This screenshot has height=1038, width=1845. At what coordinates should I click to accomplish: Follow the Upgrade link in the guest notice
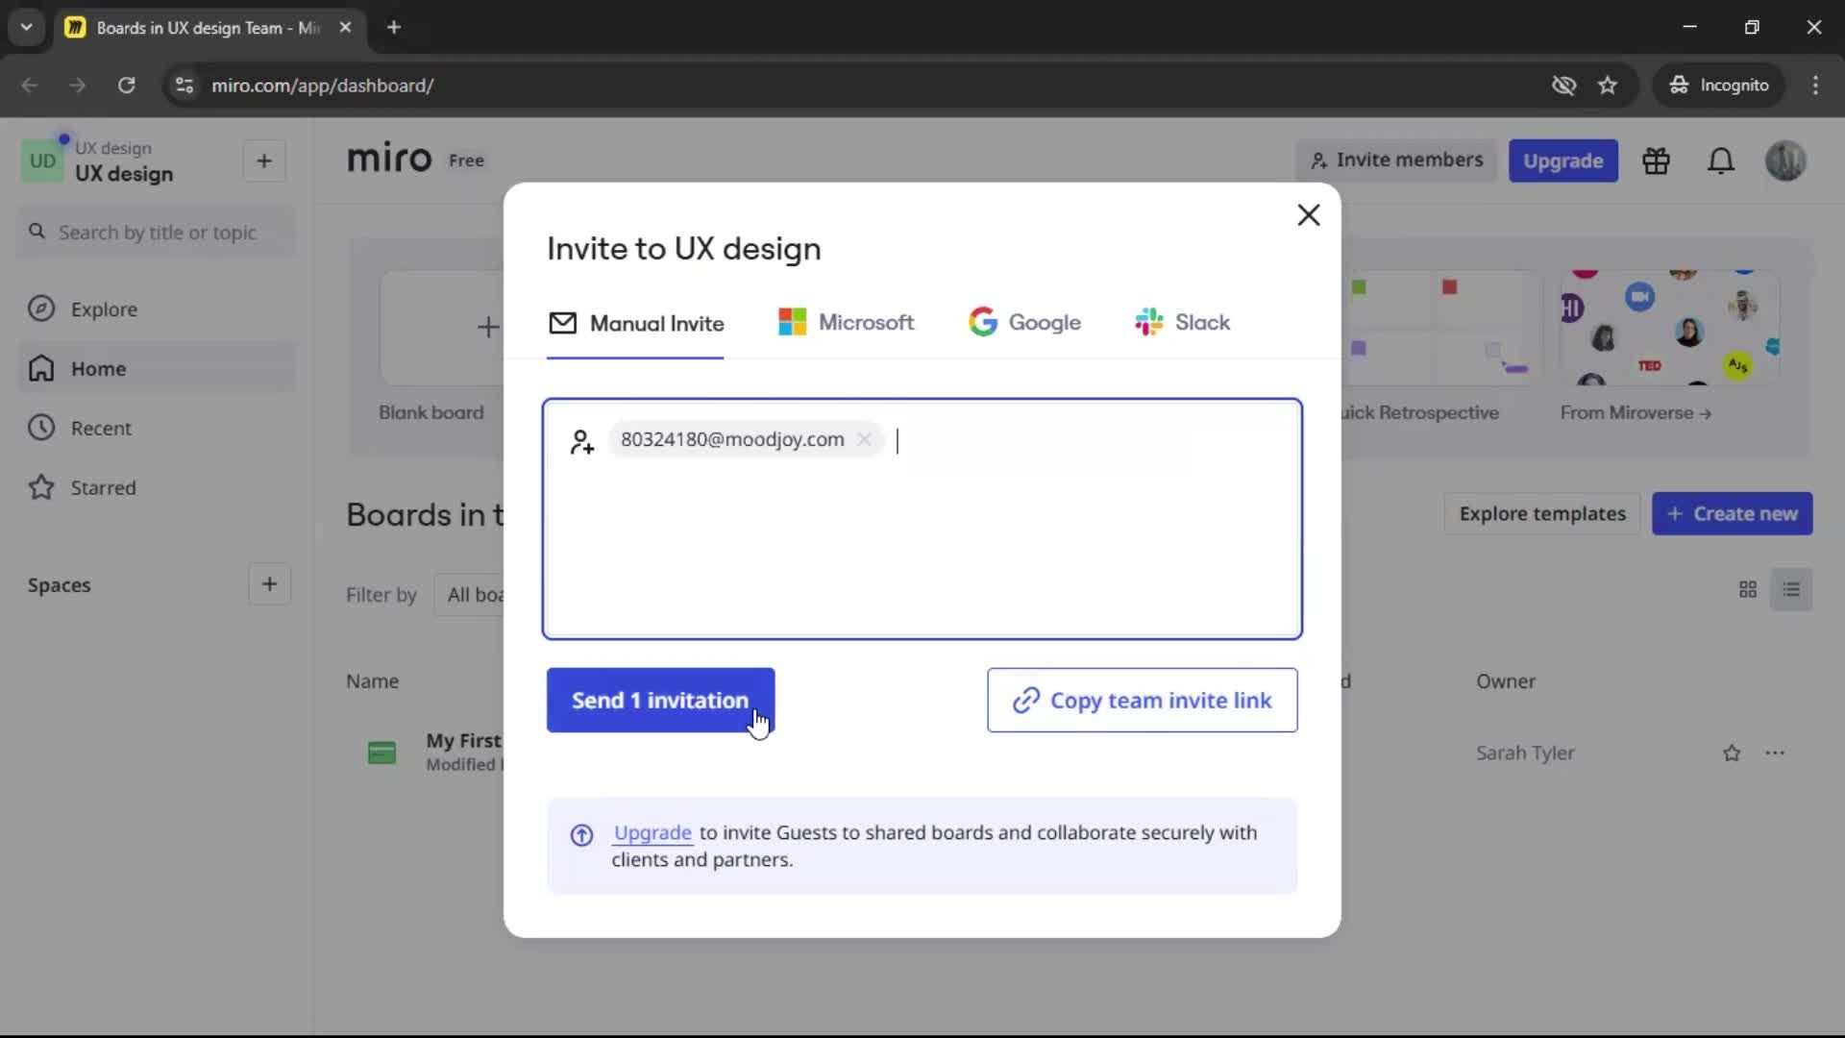tap(652, 832)
